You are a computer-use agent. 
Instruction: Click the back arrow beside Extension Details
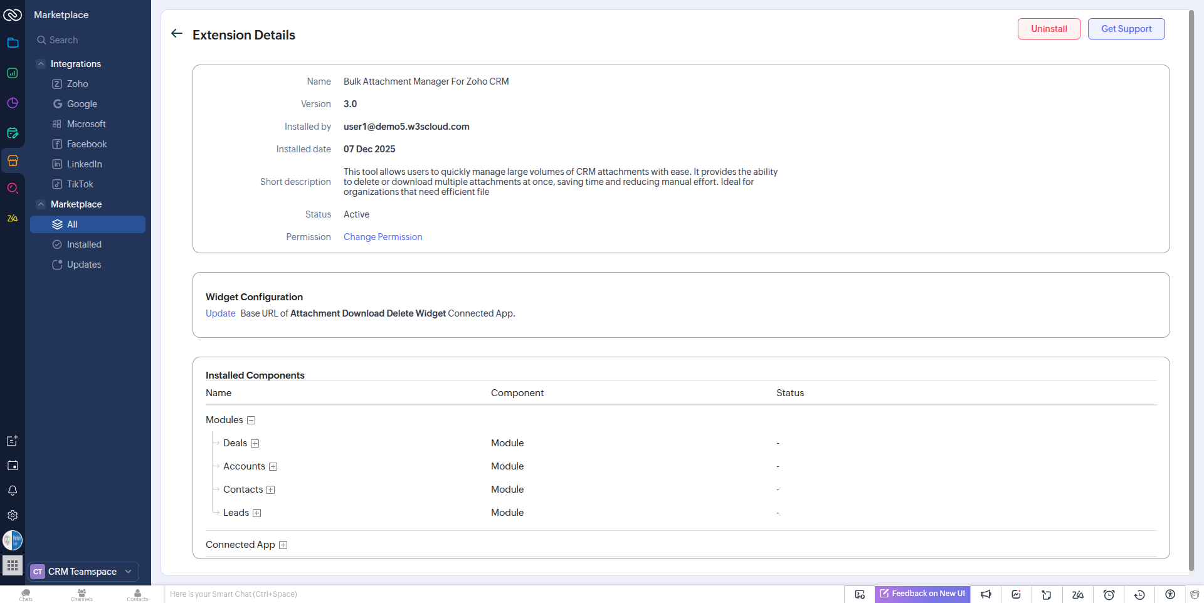tap(177, 34)
